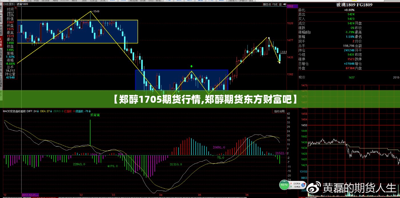
Task: Click the 窗 window button
Action: click(x=280, y=4)
